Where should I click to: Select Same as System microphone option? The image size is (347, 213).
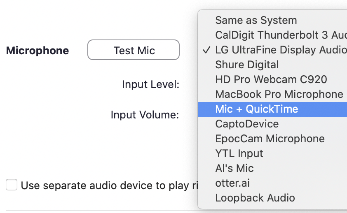pyautogui.click(x=256, y=20)
